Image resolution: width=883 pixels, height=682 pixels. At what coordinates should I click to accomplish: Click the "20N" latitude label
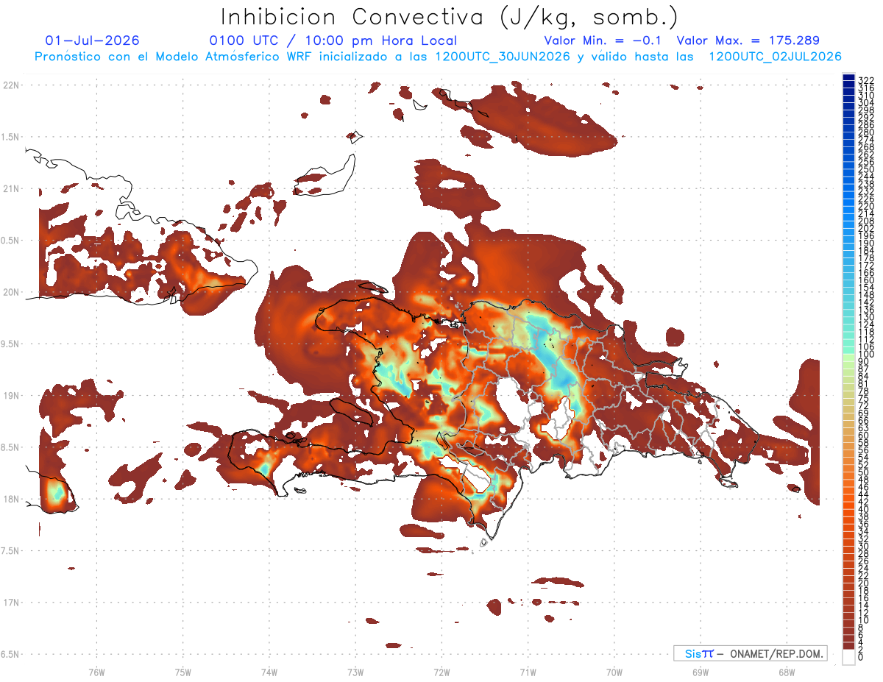click(x=11, y=292)
